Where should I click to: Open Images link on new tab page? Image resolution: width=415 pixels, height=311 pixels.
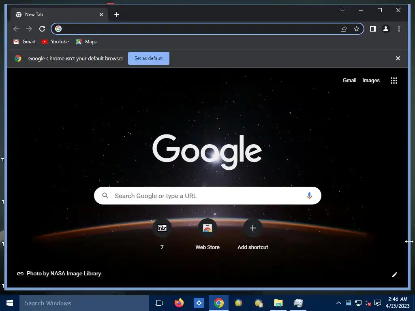pos(371,81)
